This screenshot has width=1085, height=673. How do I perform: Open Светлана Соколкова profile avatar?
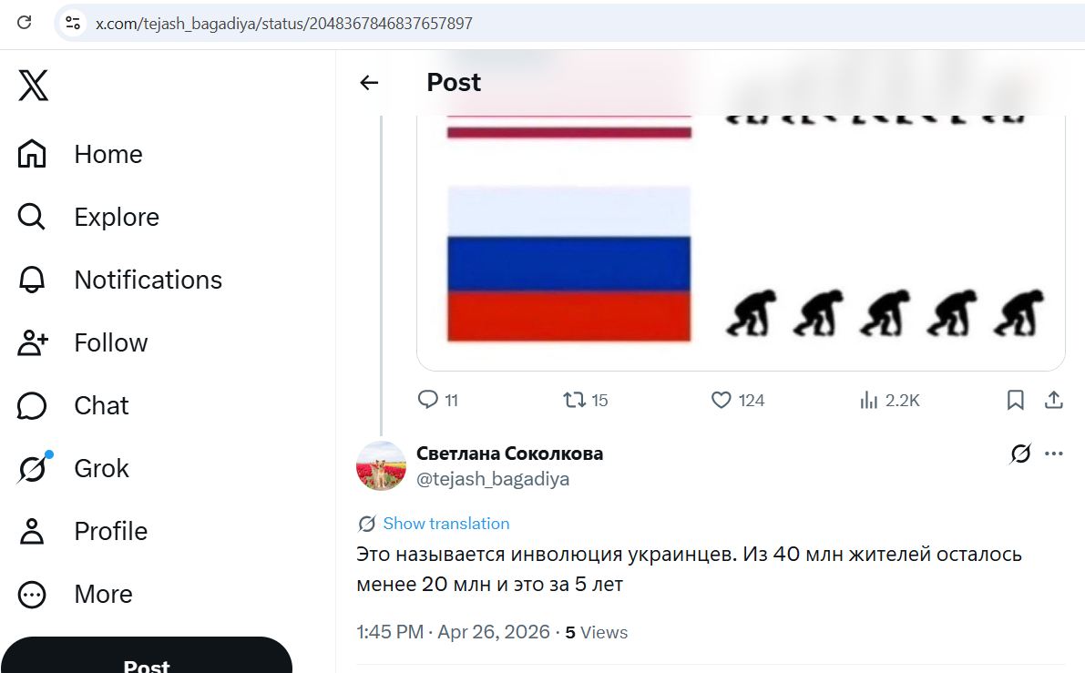(x=381, y=465)
